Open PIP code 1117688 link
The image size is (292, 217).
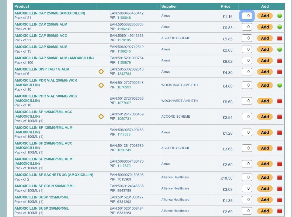coord(124,134)
